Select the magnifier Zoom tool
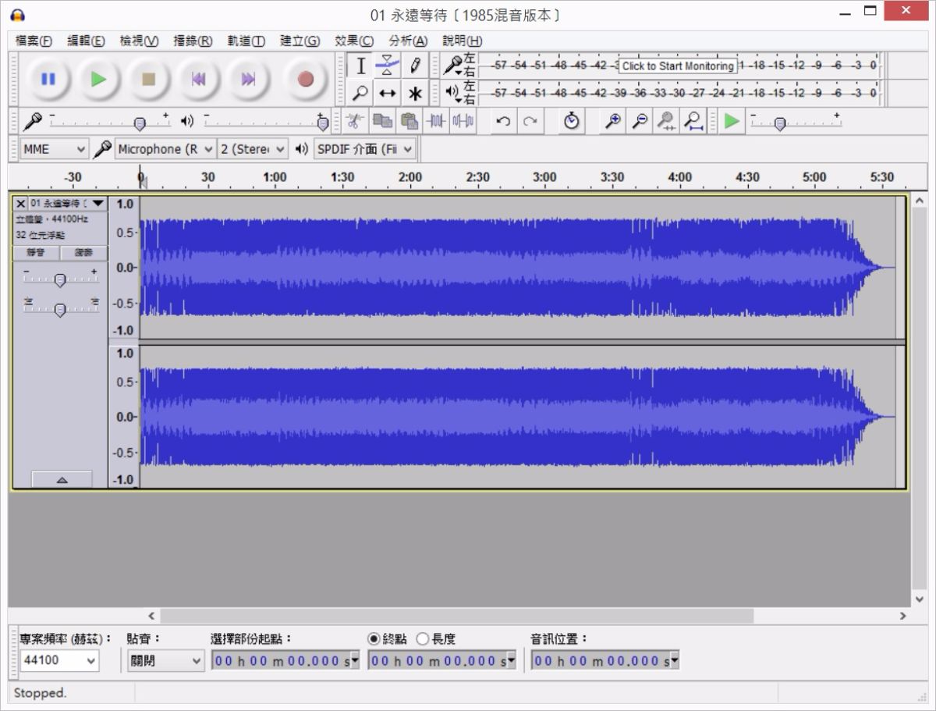The width and height of the screenshot is (936, 711). [x=360, y=94]
